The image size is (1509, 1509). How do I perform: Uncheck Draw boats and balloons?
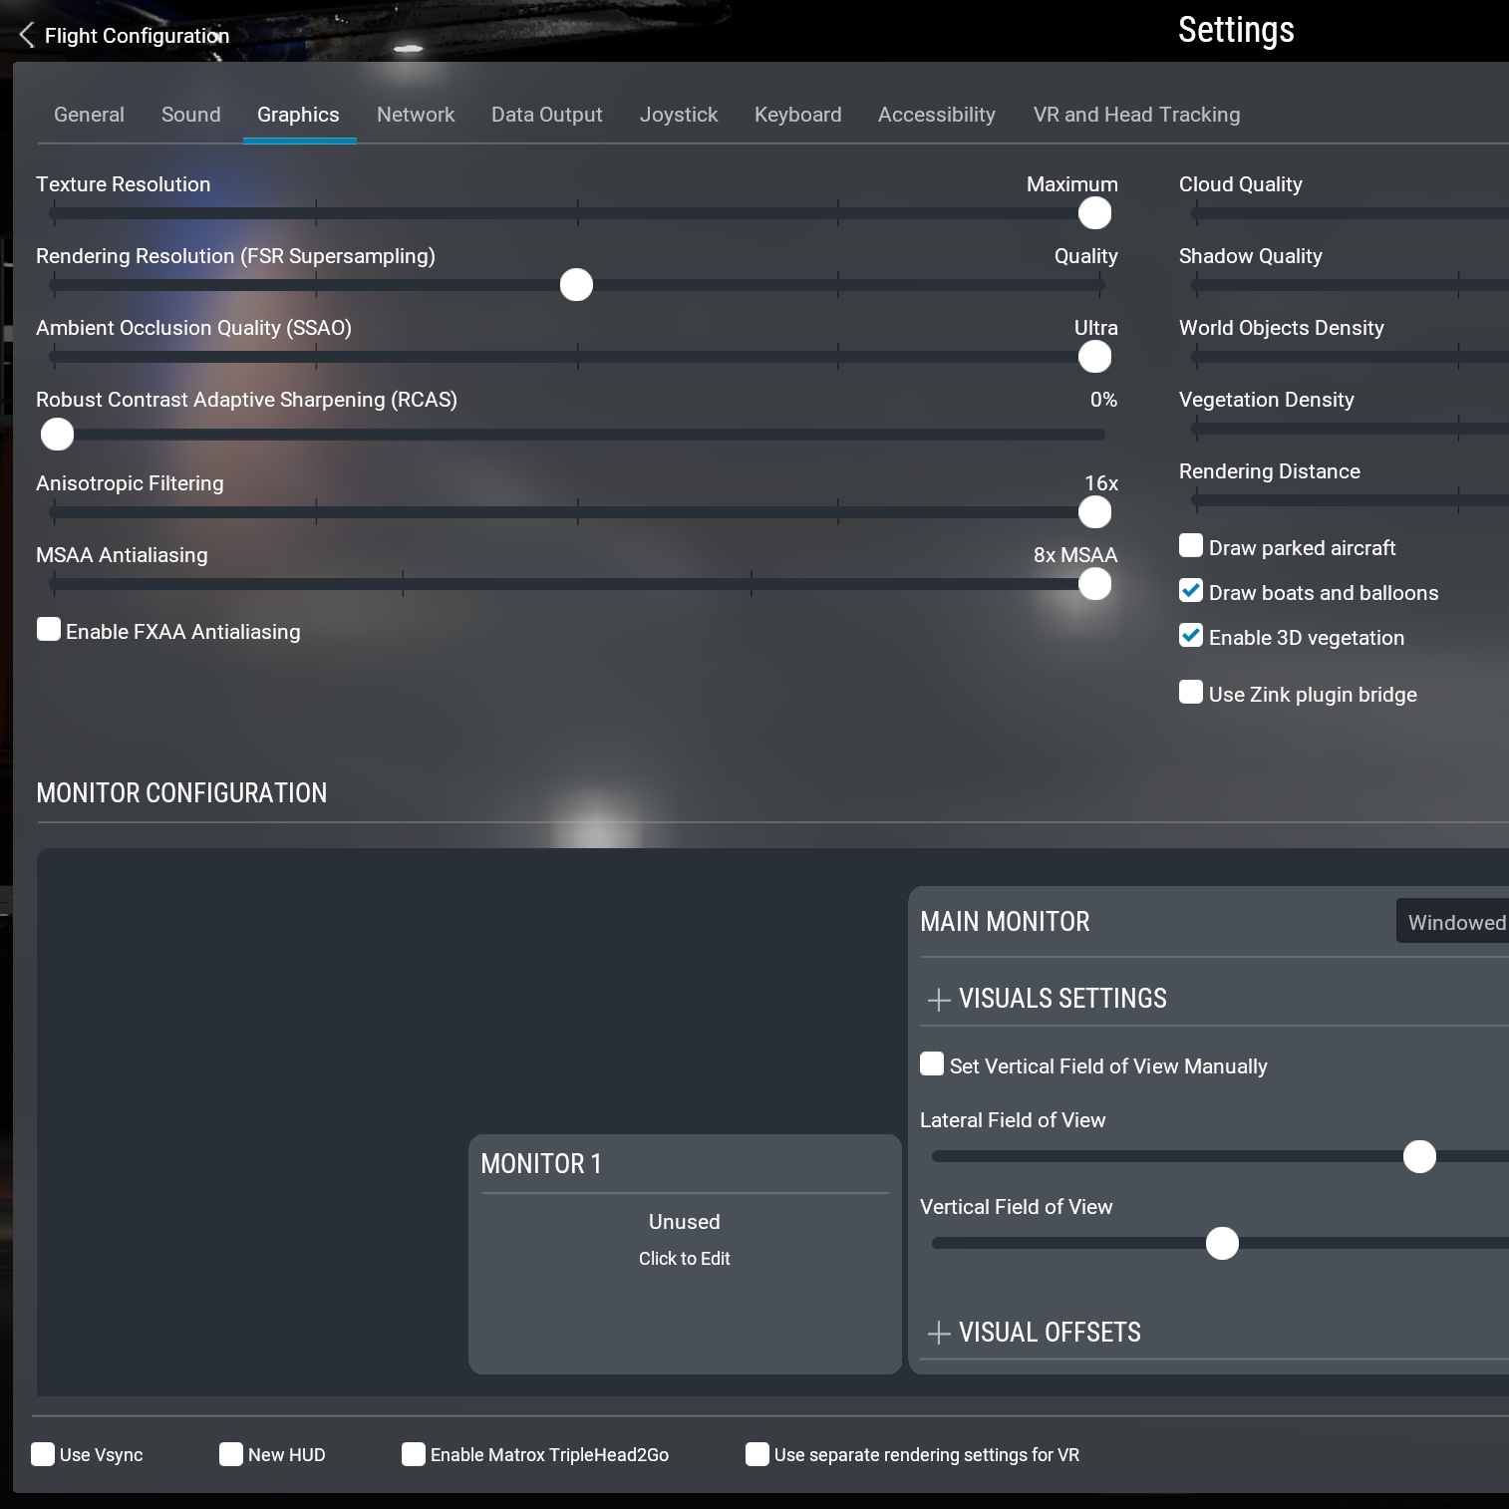(x=1191, y=590)
